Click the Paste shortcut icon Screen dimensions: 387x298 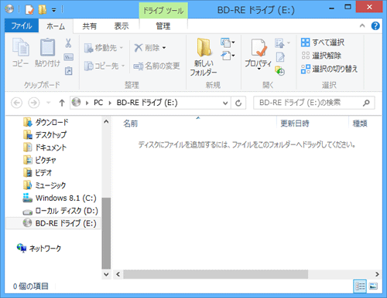(68, 71)
